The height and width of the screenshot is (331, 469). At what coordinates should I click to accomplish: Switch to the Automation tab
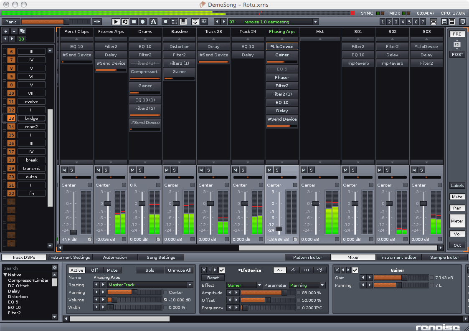(115, 258)
